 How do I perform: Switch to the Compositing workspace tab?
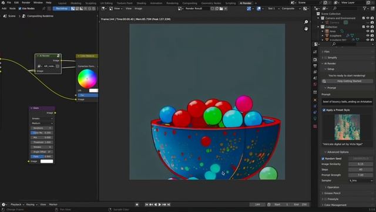point(190,3)
